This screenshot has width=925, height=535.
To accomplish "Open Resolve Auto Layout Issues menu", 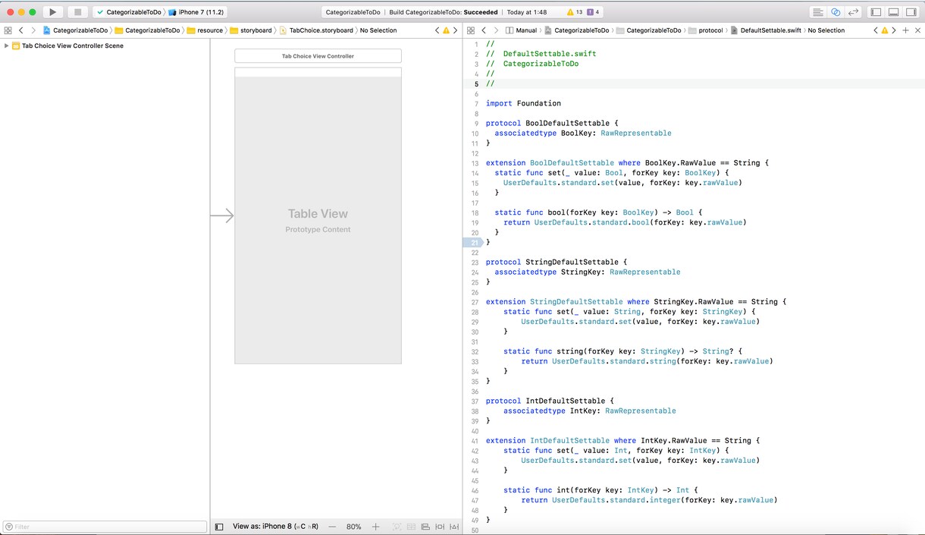I will click(x=454, y=527).
